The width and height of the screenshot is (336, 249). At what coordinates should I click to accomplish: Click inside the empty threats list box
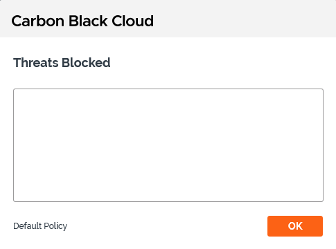pyautogui.click(x=168, y=145)
